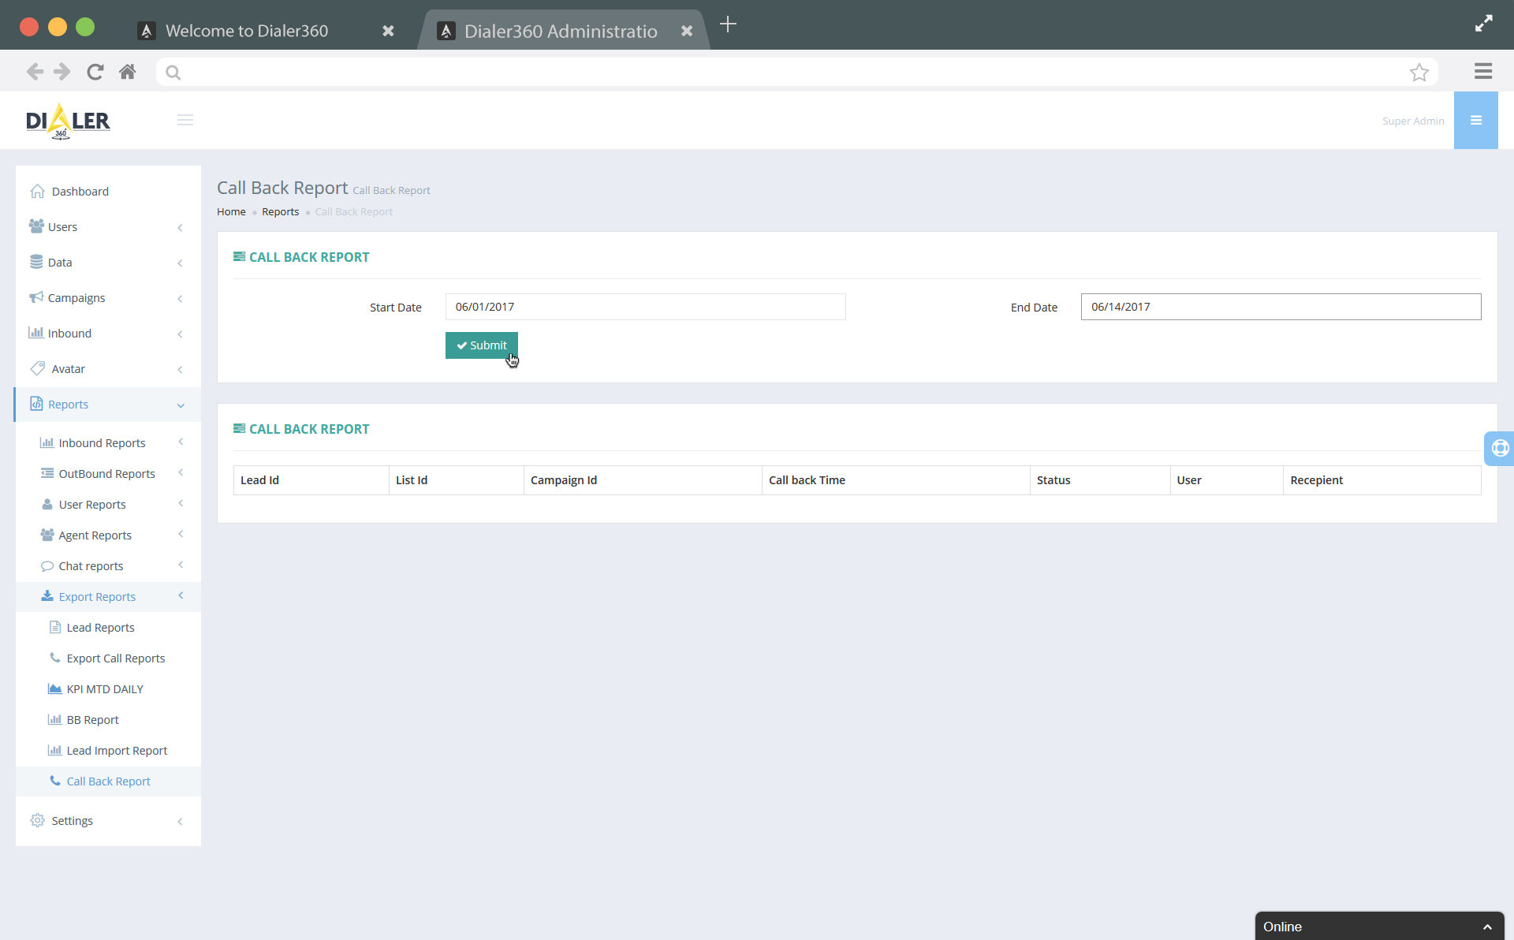The image size is (1514, 940).
Task: Click the Data database icon
Action: tap(36, 261)
